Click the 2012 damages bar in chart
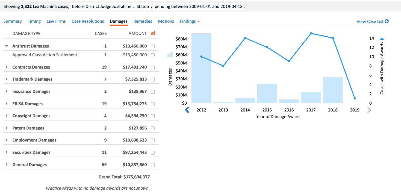The image size is (401, 194). point(201,68)
